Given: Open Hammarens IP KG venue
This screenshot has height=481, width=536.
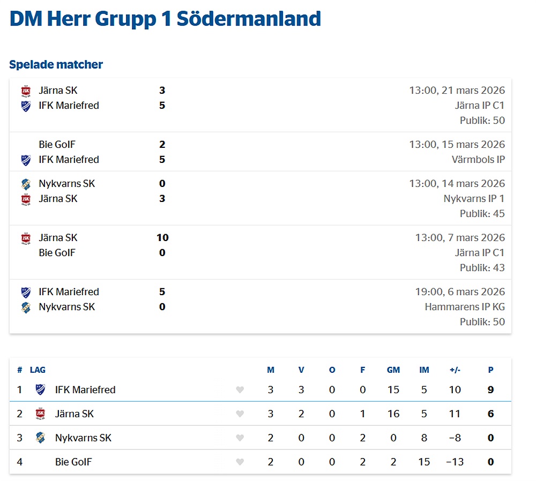Looking at the screenshot, I should (x=465, y=307).
